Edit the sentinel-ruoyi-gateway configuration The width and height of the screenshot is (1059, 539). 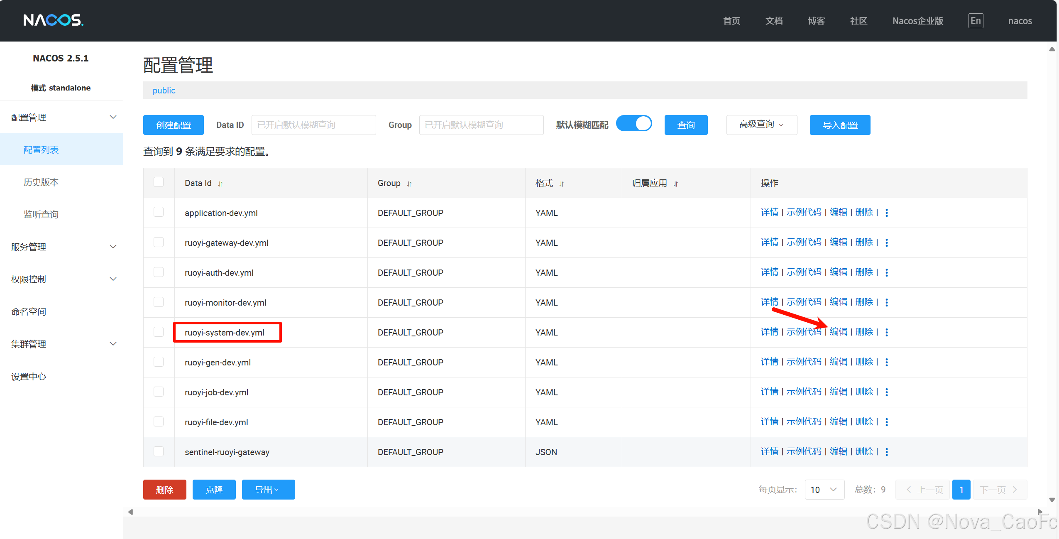838,451
